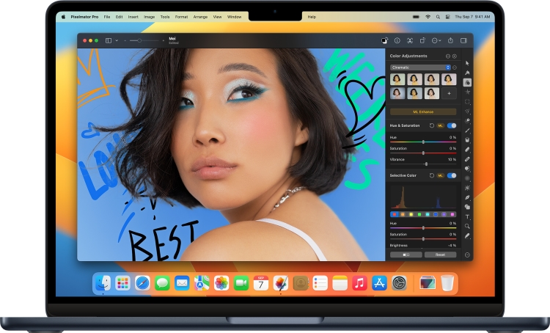
Task: Select the Type text tool
Action: coord(467,216)
